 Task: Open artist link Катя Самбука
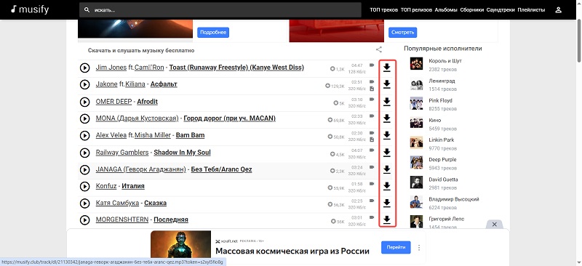click(x=117, y=203)
